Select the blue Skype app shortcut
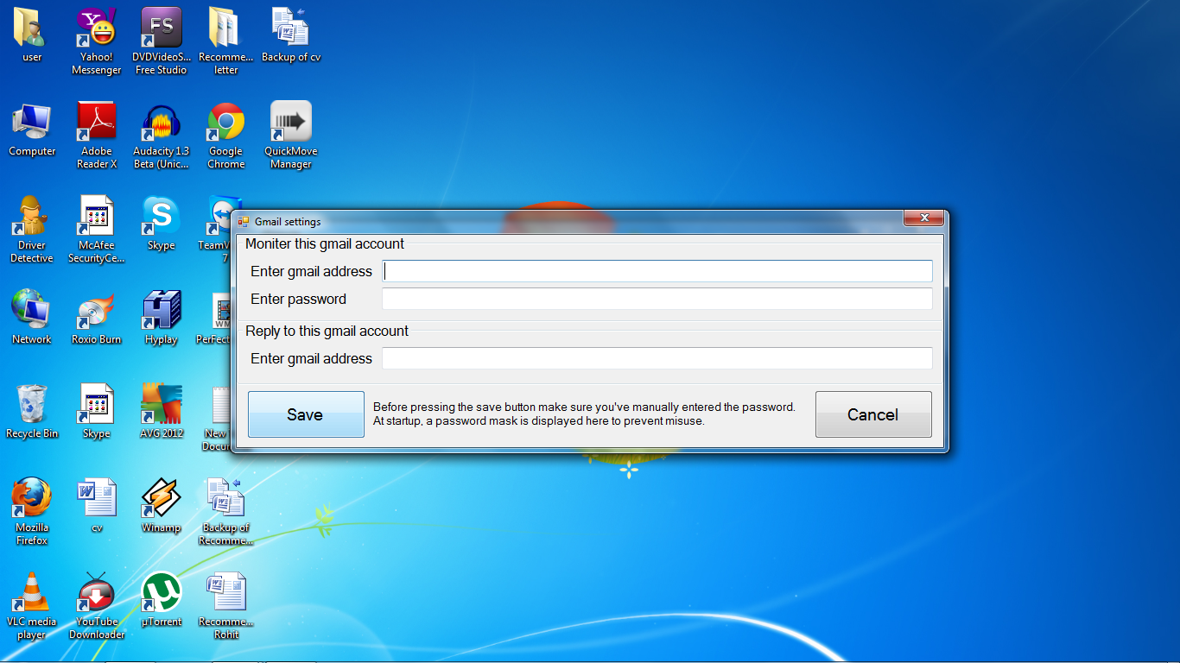This screenshot has height=663, width=1180. pyautogui.click(x=161, y=224)
